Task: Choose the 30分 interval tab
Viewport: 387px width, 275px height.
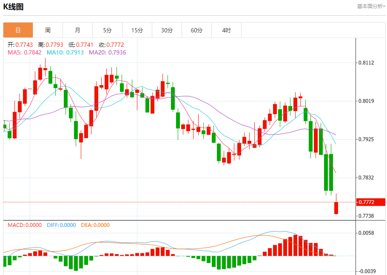Action: click(x=167, y=30)
